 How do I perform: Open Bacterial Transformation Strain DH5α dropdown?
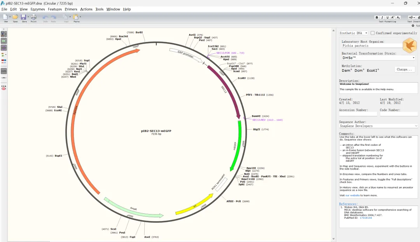tap(378, 58)
